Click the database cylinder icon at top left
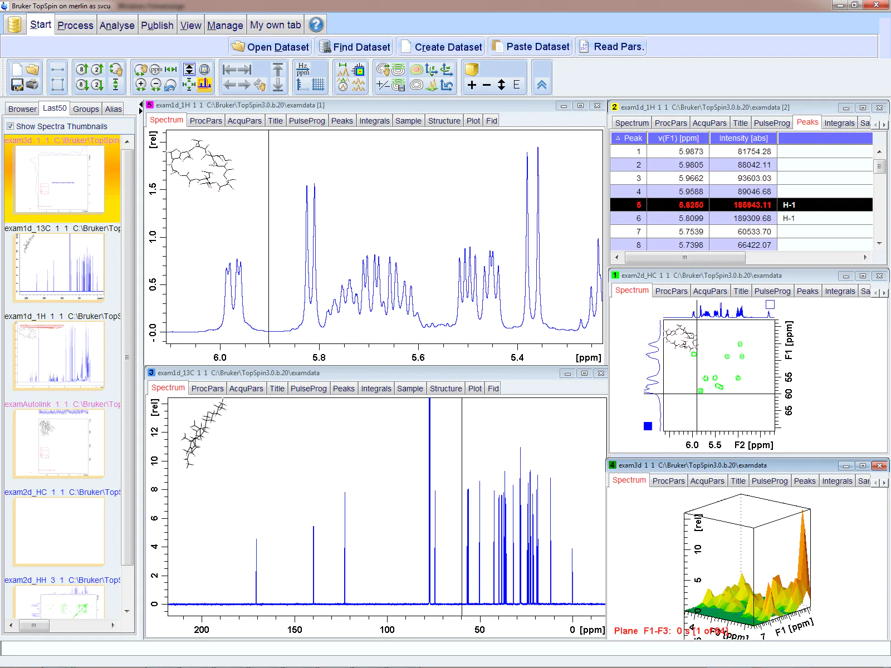Image resolution: width=891 pixels, height=668 pixels. (14, 24)
